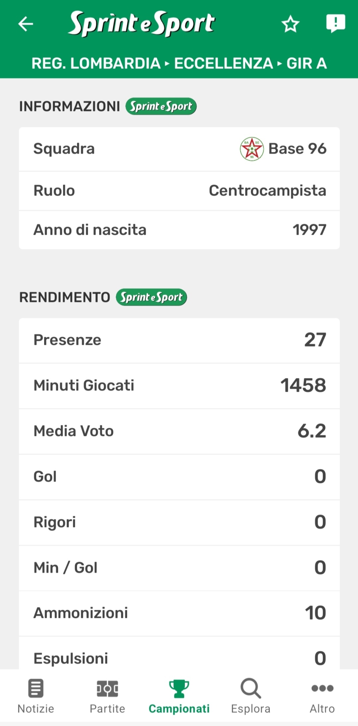Toggle the favorite star icon
The height and width of the screenshot is (726, 358).
tap(290, 24)
